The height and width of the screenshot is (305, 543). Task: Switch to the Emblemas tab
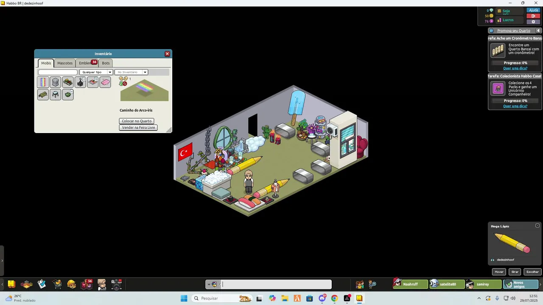pos(87,63)
